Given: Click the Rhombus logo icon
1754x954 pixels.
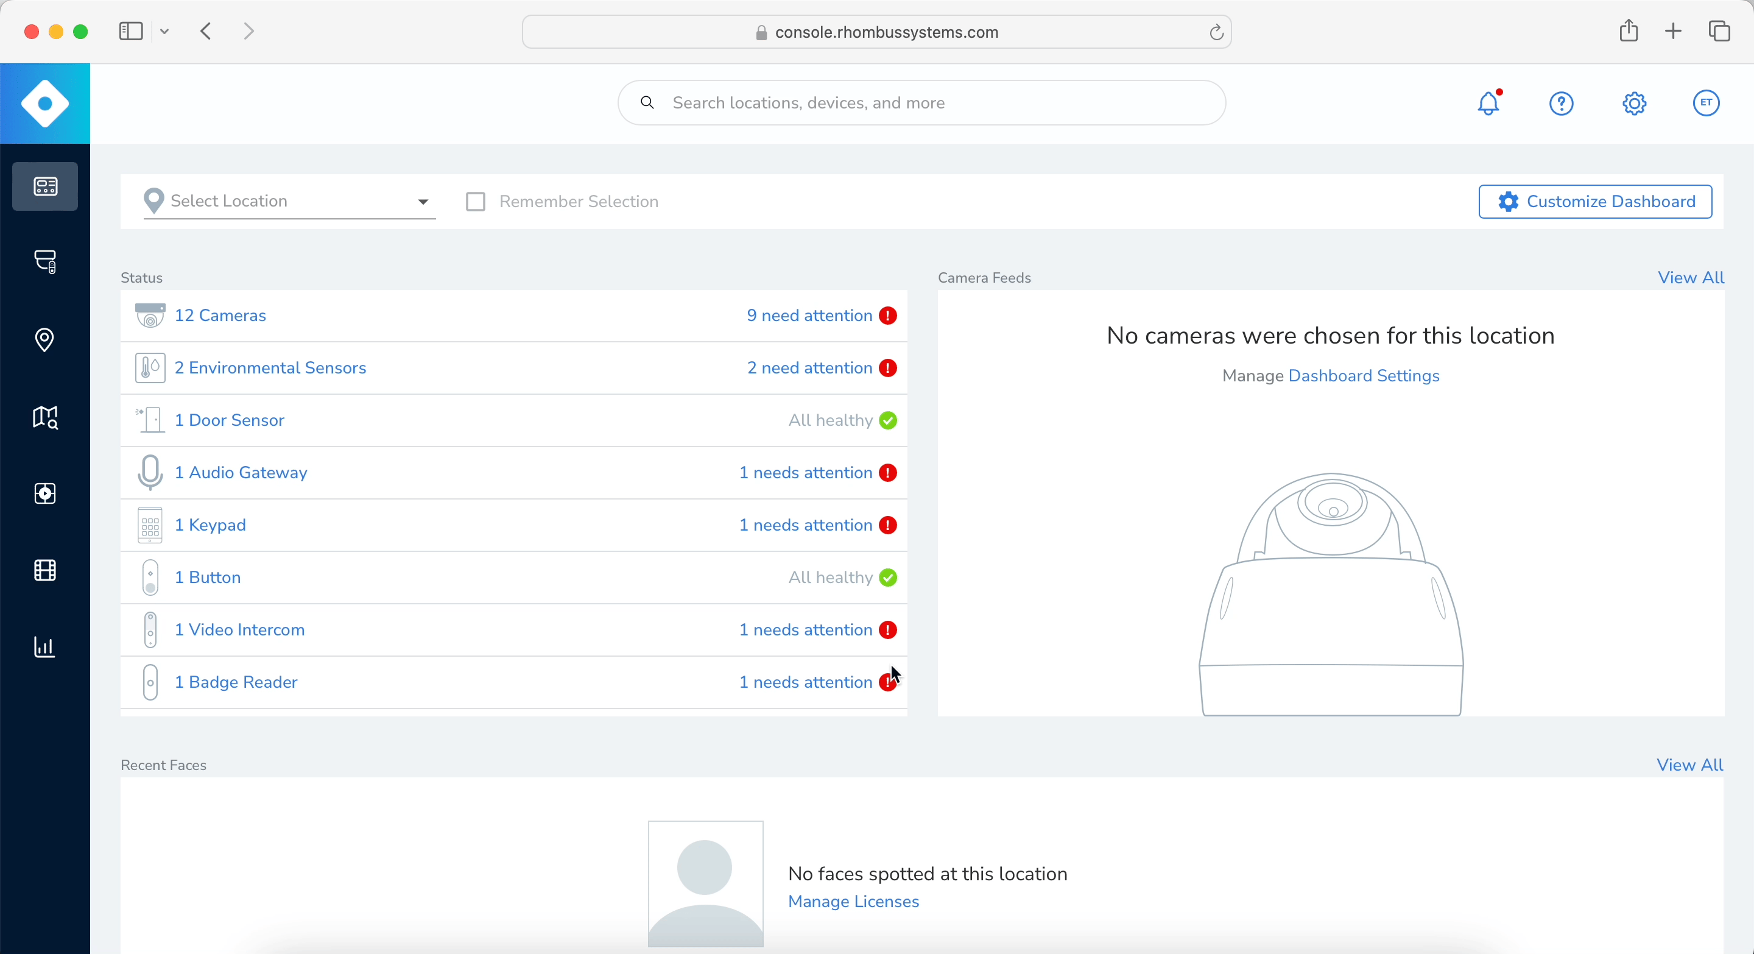Looking at the screenshot, I should pos(45,104).
